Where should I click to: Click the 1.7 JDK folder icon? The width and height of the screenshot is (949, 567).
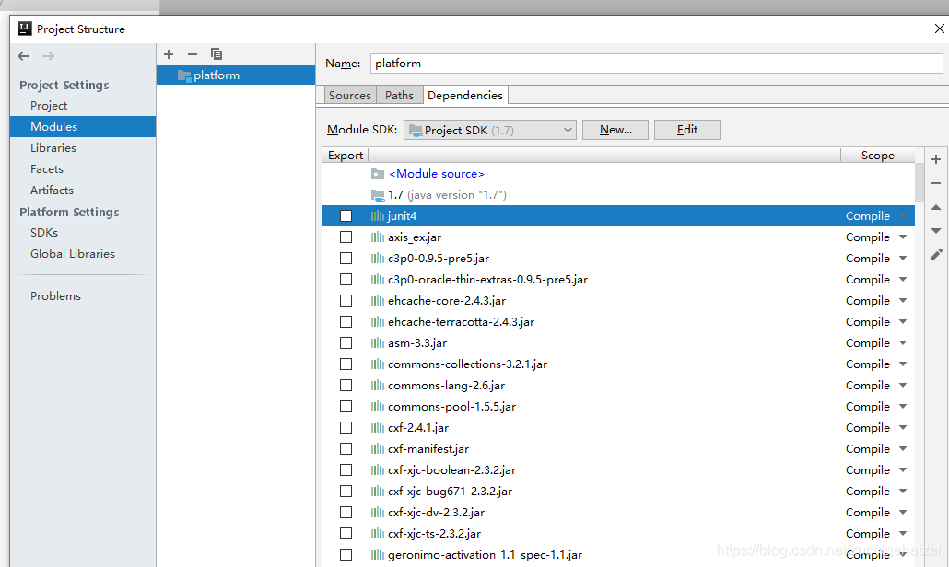378,195
